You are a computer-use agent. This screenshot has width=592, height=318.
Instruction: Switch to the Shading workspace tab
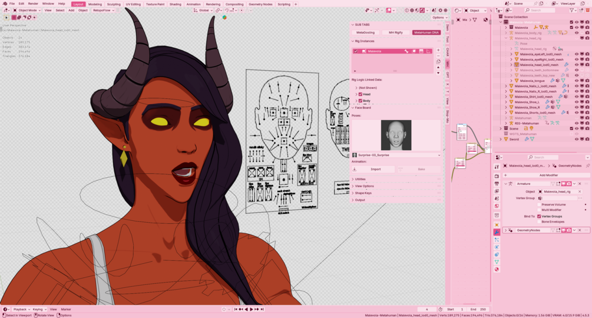(x=175, y=4)
